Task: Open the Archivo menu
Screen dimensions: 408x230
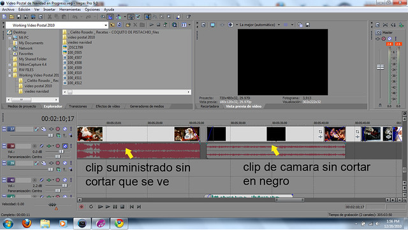Action: (8, 10)
